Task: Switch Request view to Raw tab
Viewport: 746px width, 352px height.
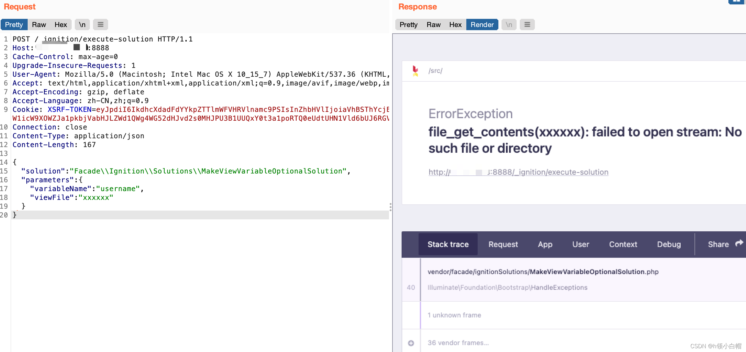Action: pos(39,25)
